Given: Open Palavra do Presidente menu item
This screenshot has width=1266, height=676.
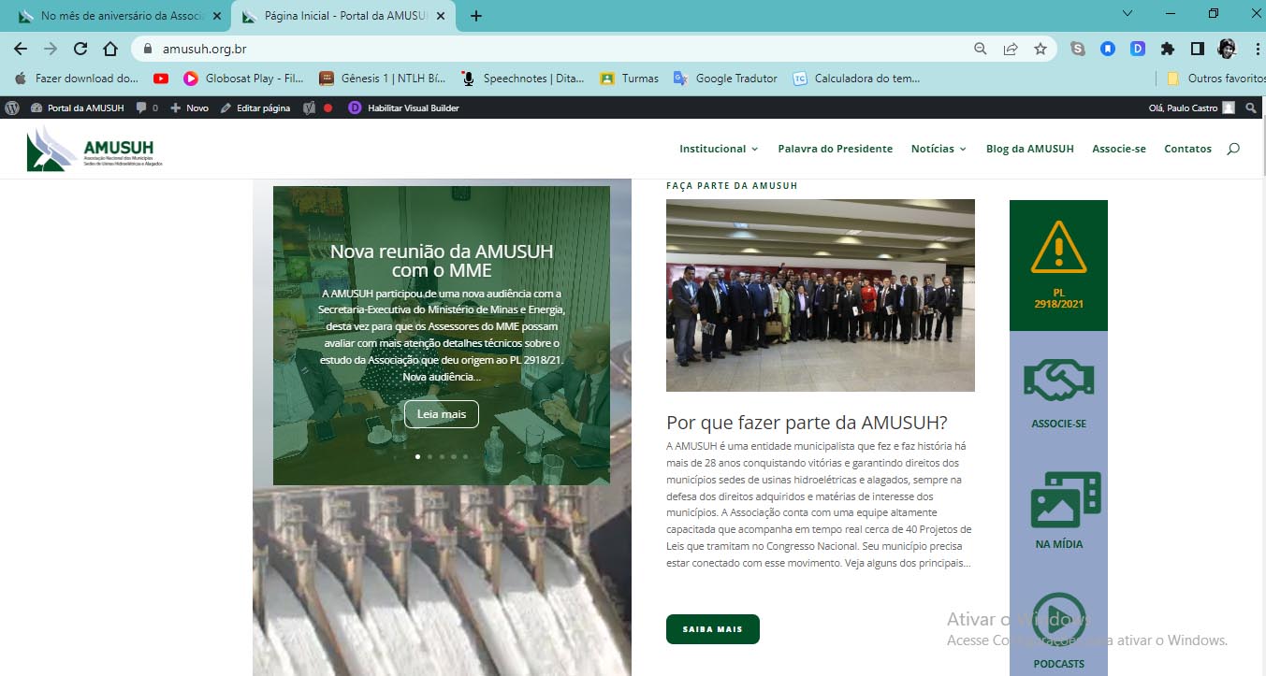Looking at the screenshot, I should click(835, 149).
